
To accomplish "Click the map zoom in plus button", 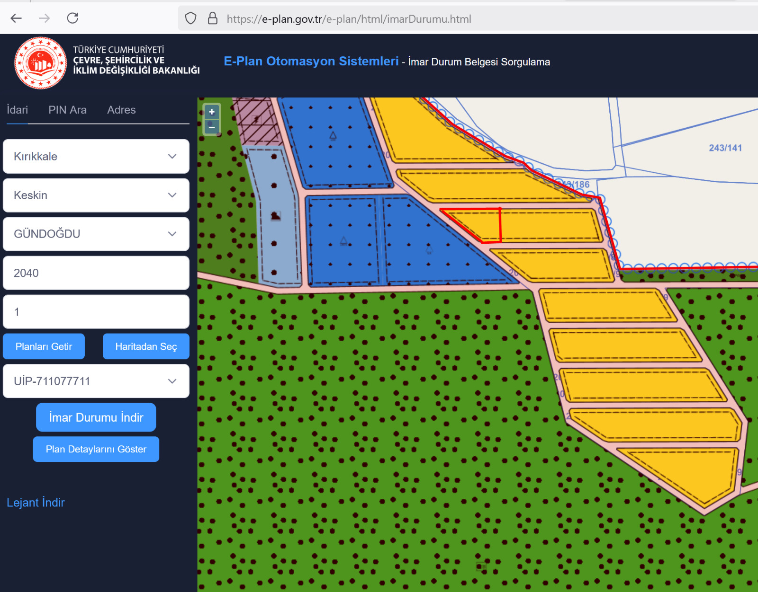I will tap(212, 112).
